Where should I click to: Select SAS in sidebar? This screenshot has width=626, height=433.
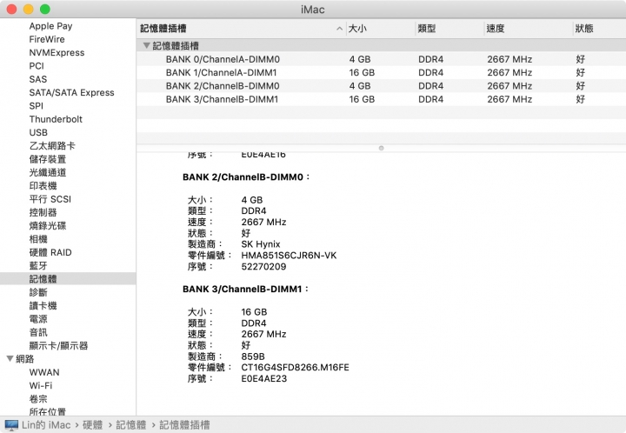pos(38,79)
